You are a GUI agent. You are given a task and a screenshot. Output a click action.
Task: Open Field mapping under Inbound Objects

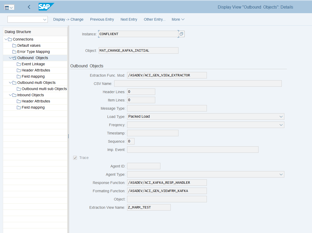point(33,107)
